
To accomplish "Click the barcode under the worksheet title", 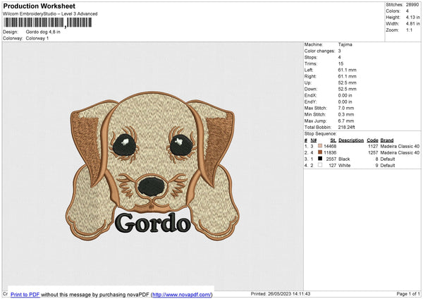I will [x=48, y=23].
